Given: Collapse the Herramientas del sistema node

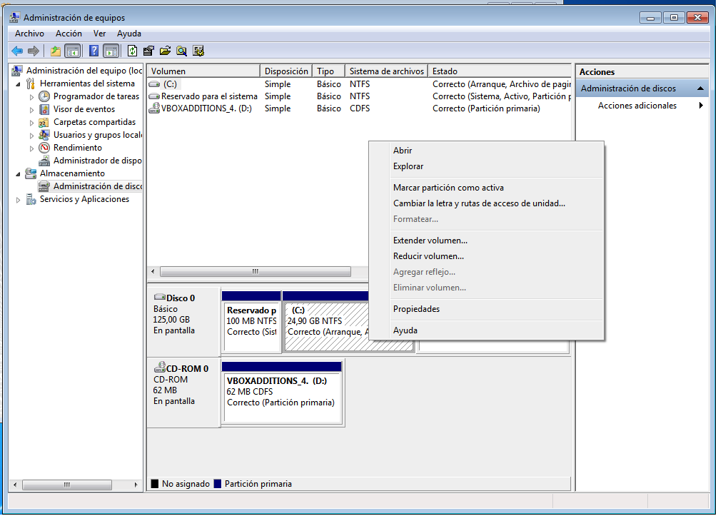Looking at the screenshot, I should click(x=18, y=84).
